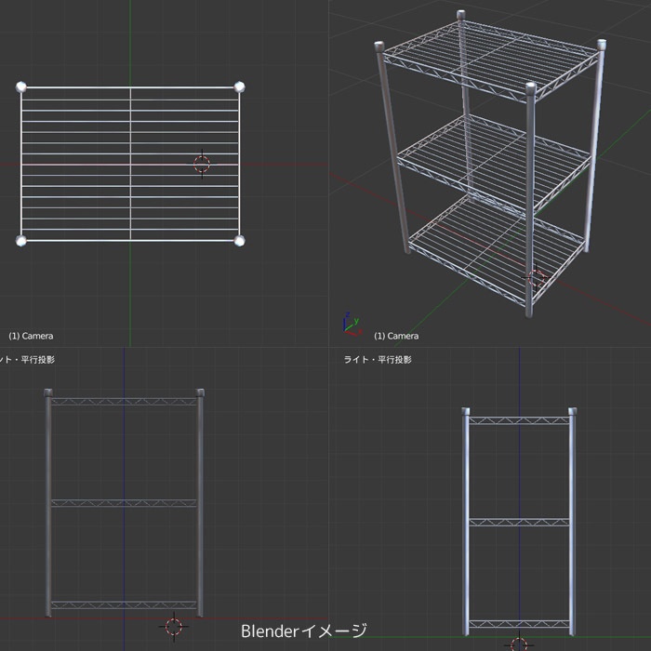Click the 3D cursor in the front-view viewport
651x651 pixels.
[x=174, y=627]
